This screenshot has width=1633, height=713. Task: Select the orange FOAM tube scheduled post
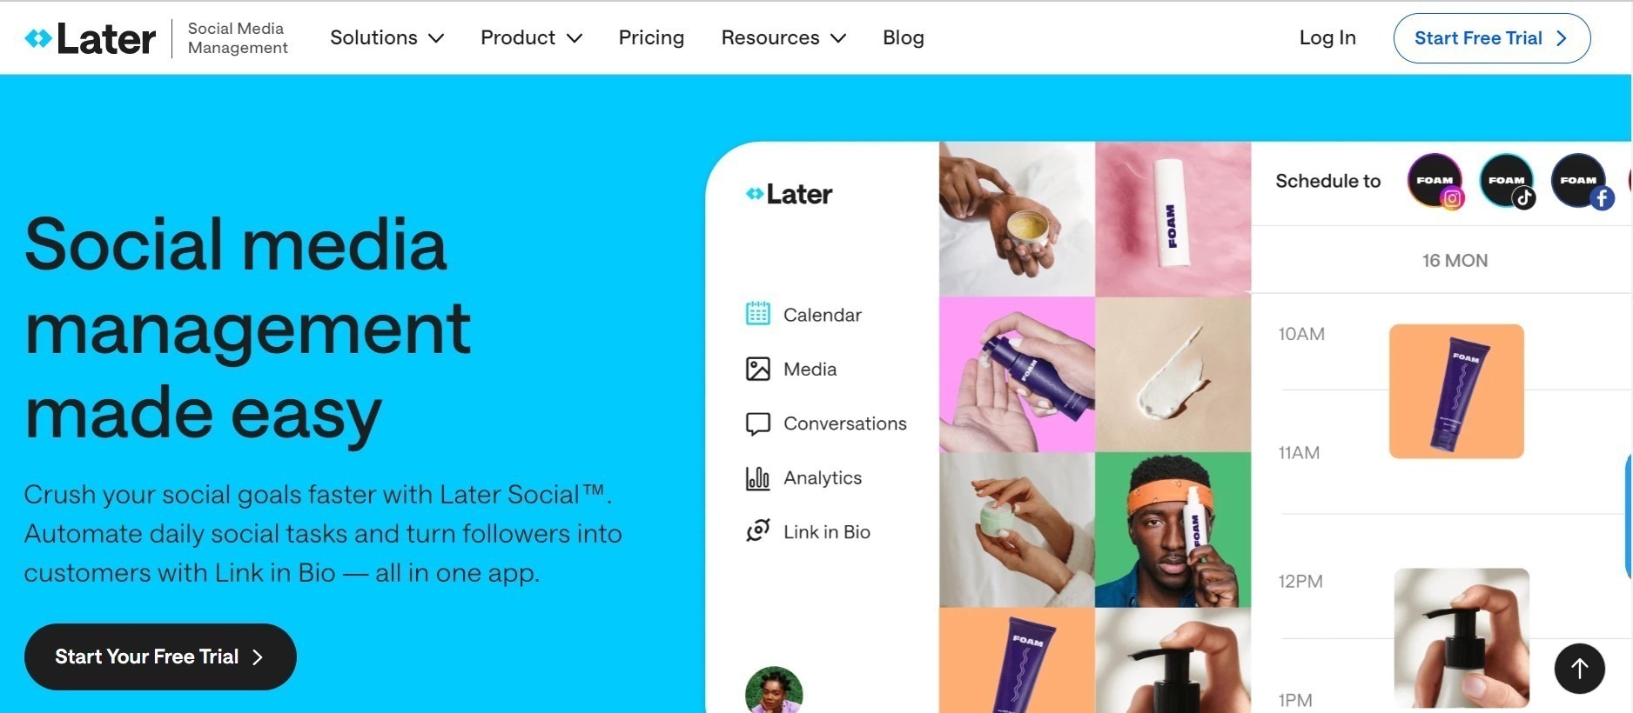1456,391
